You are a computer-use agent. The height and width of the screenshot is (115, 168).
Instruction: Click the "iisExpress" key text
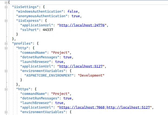point(28,21)
